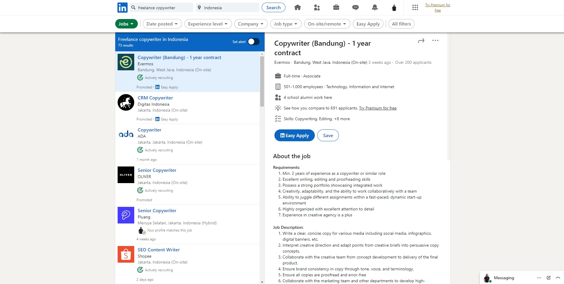Screen dimensions: 564x284
Task: Open the OLIVER Senior Copywriter listing
Action: [157, 170]
